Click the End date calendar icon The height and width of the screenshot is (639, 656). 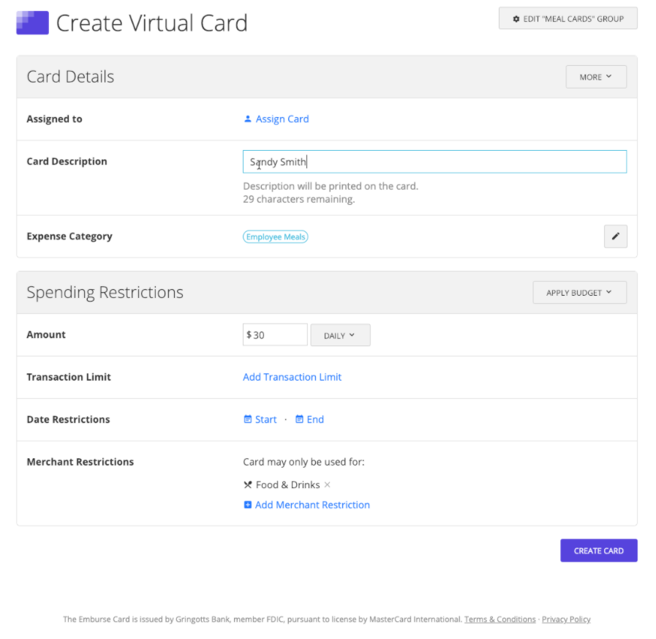[299, 419]
